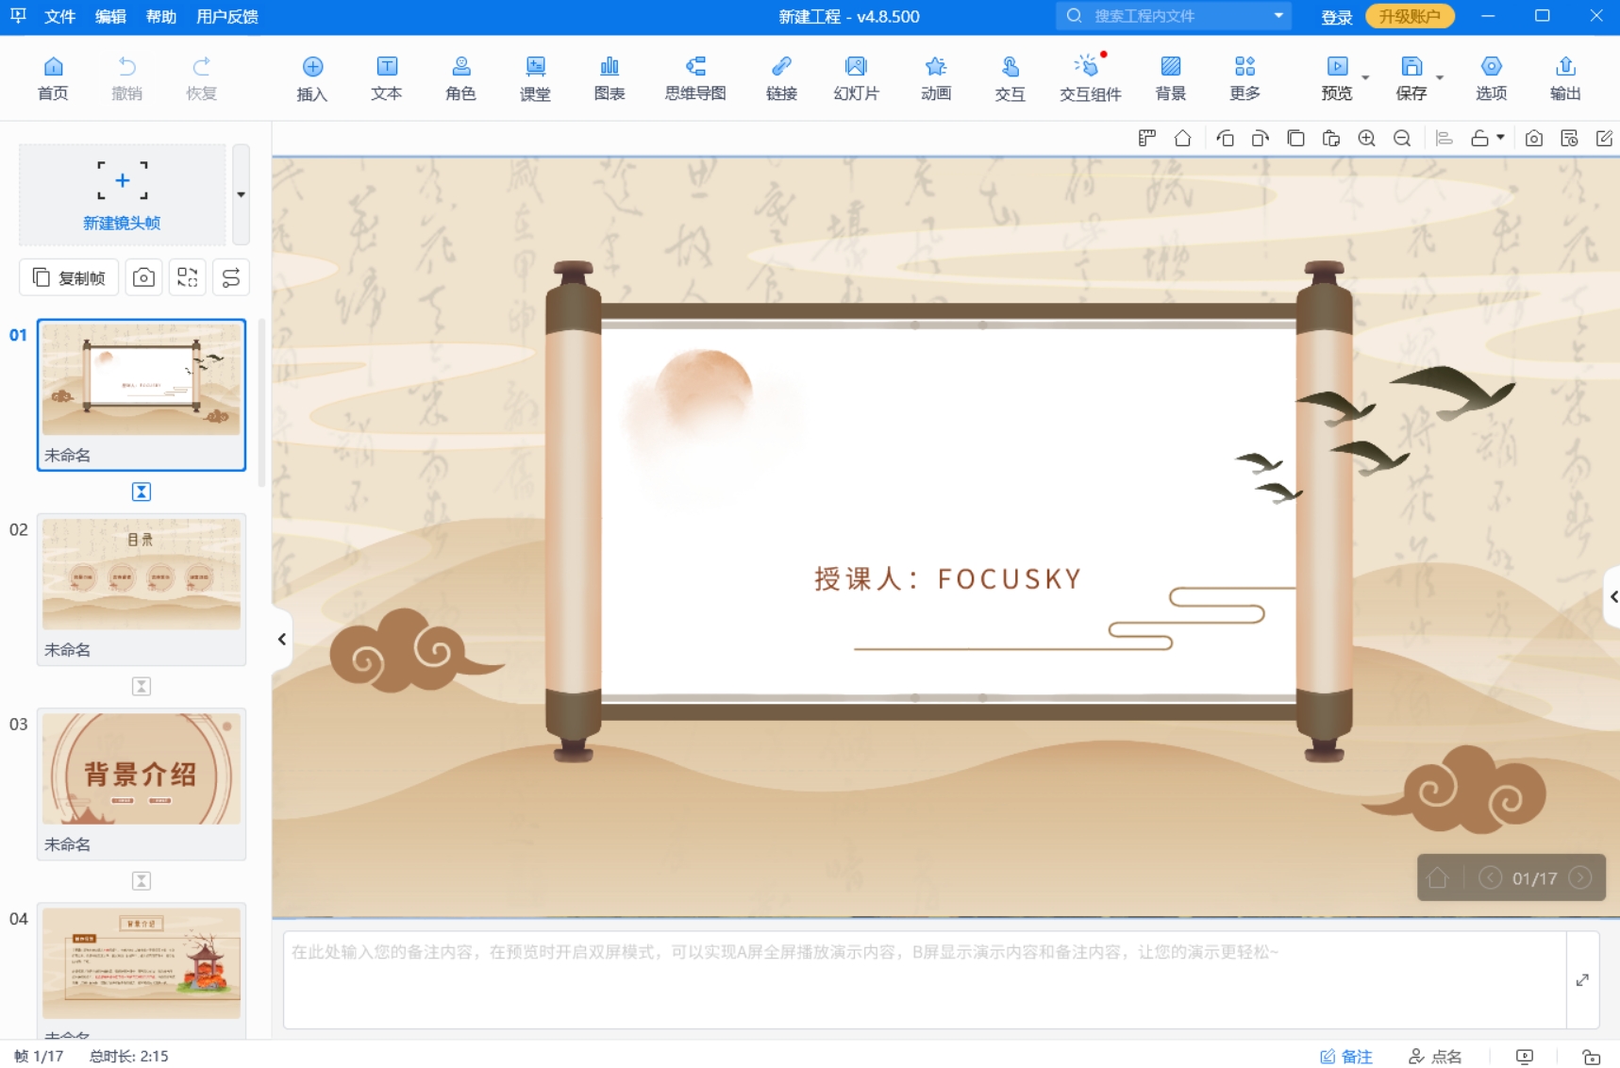Select the Text tool icon
The height and width of the screenshot is (1068, 1620).
pyautogui.click(x=387, y=78)
